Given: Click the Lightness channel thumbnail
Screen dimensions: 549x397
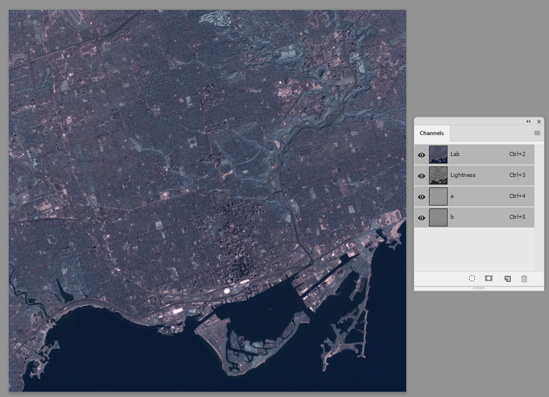Looking at the screenshot, I should point(438,175).
